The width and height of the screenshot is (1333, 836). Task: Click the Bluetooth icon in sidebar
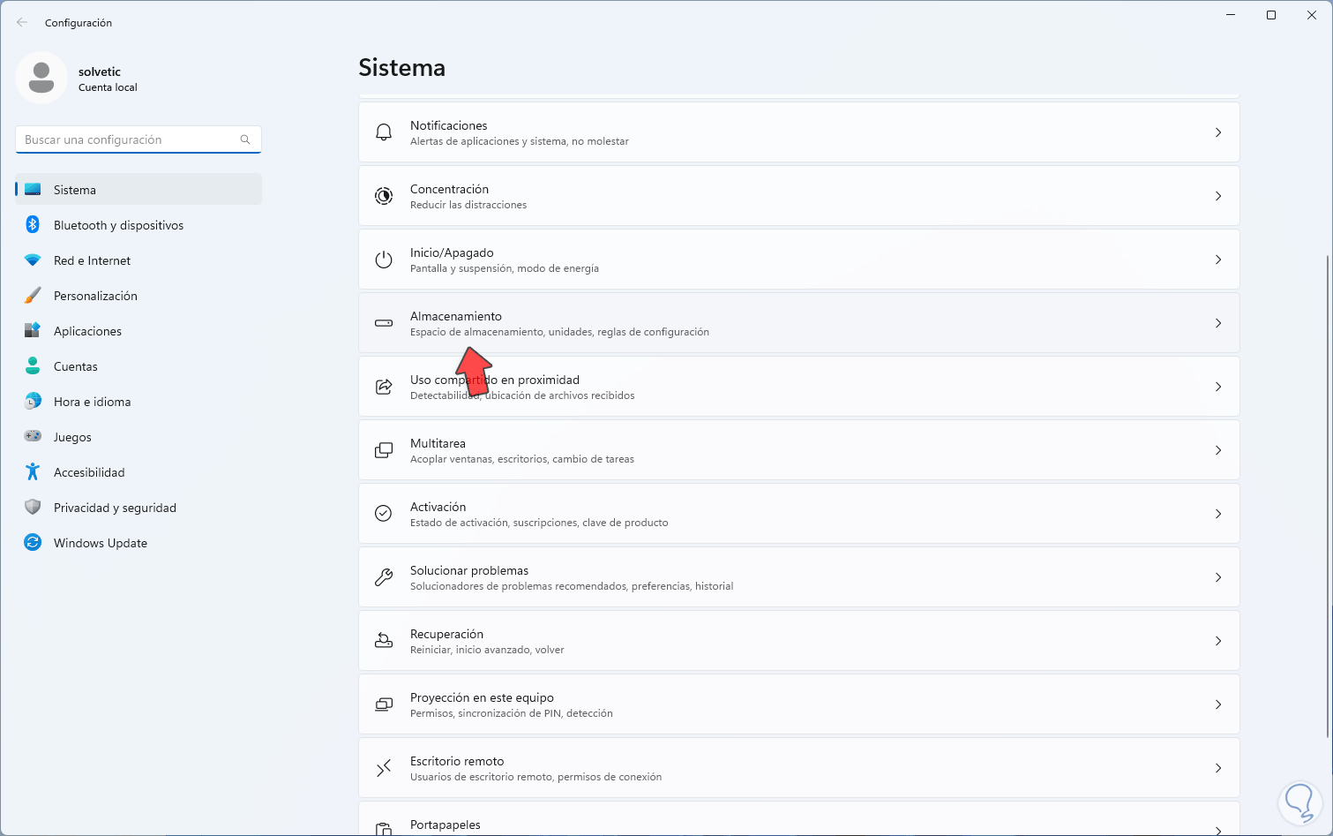coord(33,225)
